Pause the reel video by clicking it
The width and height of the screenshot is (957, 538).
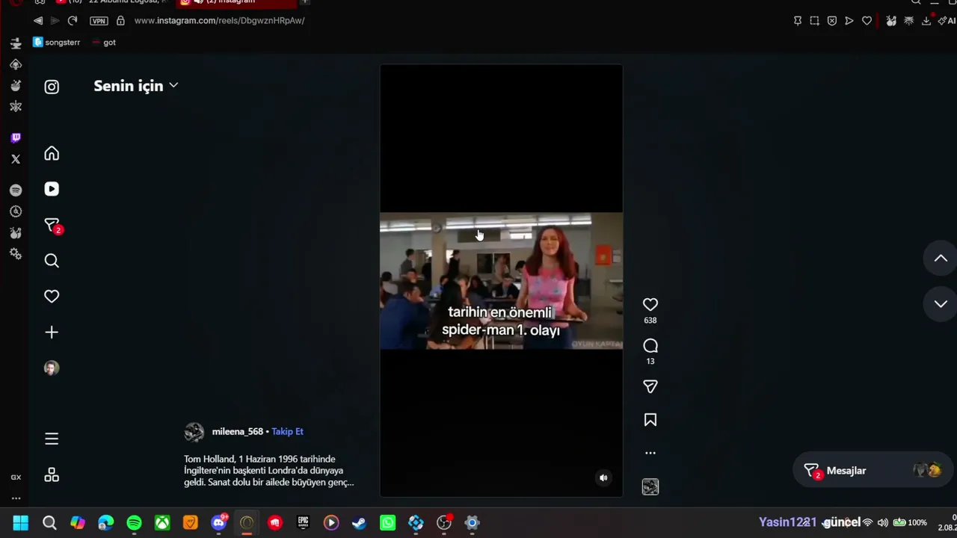[x=501, y=281]
